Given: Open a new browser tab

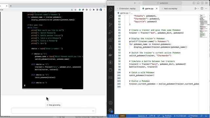Looking at the screenshot, I should pyautogui.click(x=11, y=6).
